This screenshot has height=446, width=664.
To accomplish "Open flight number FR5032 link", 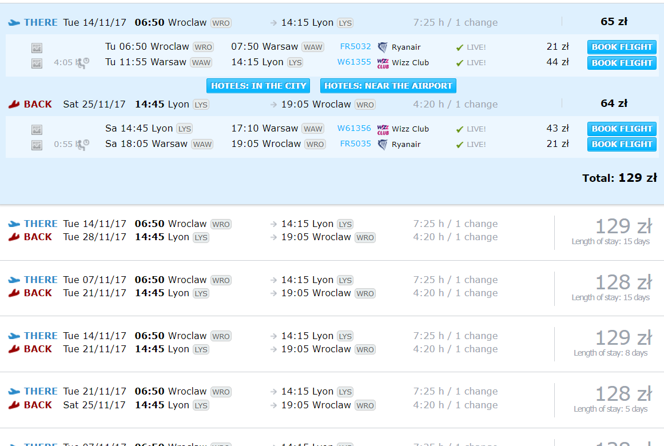I will click(355, 46).
